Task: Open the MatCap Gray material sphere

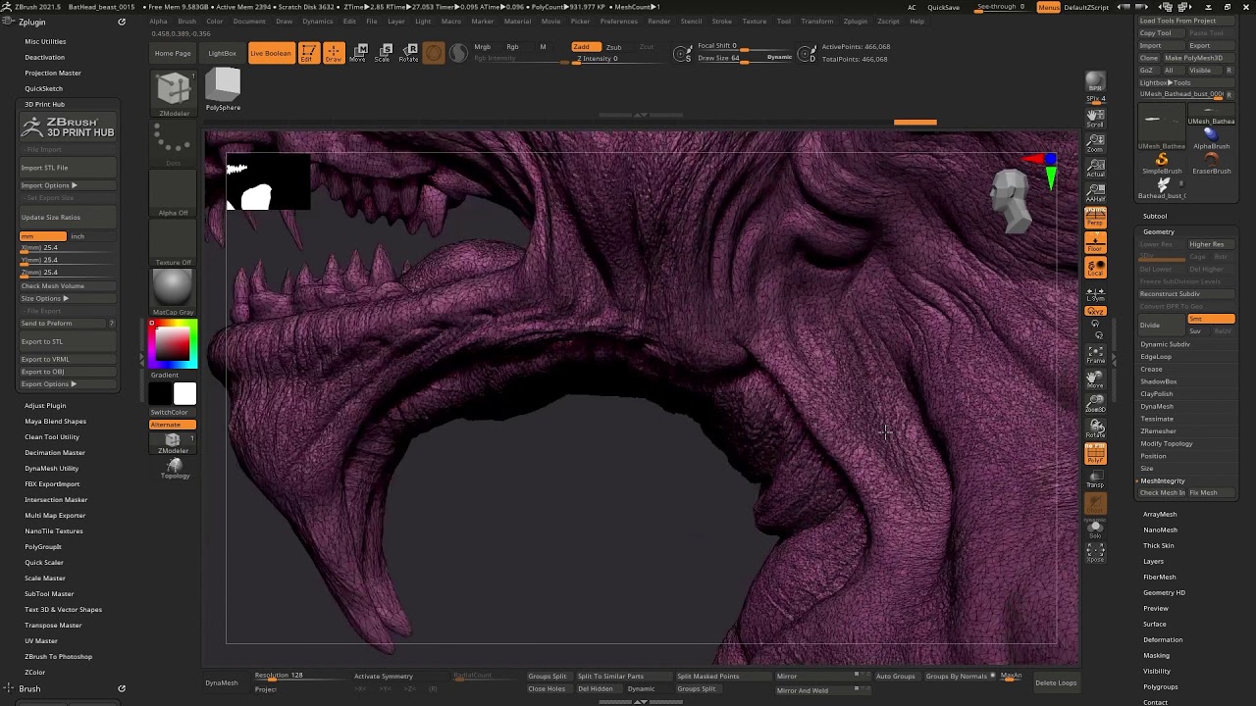Action: tap(174, 292)
